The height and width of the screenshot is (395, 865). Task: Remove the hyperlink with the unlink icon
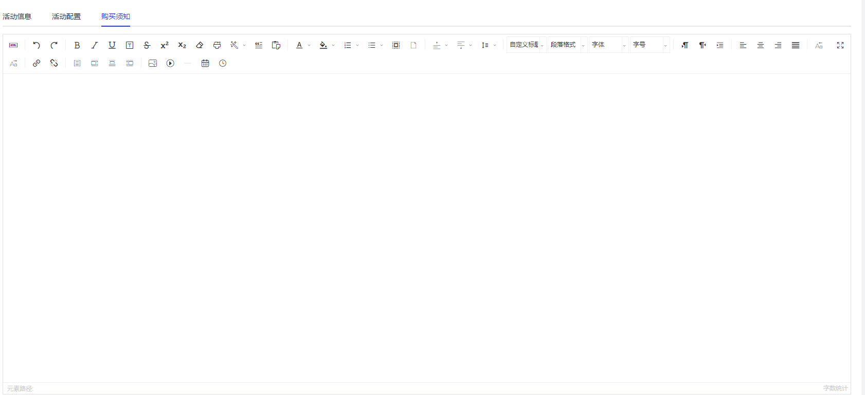click(54, 63)
